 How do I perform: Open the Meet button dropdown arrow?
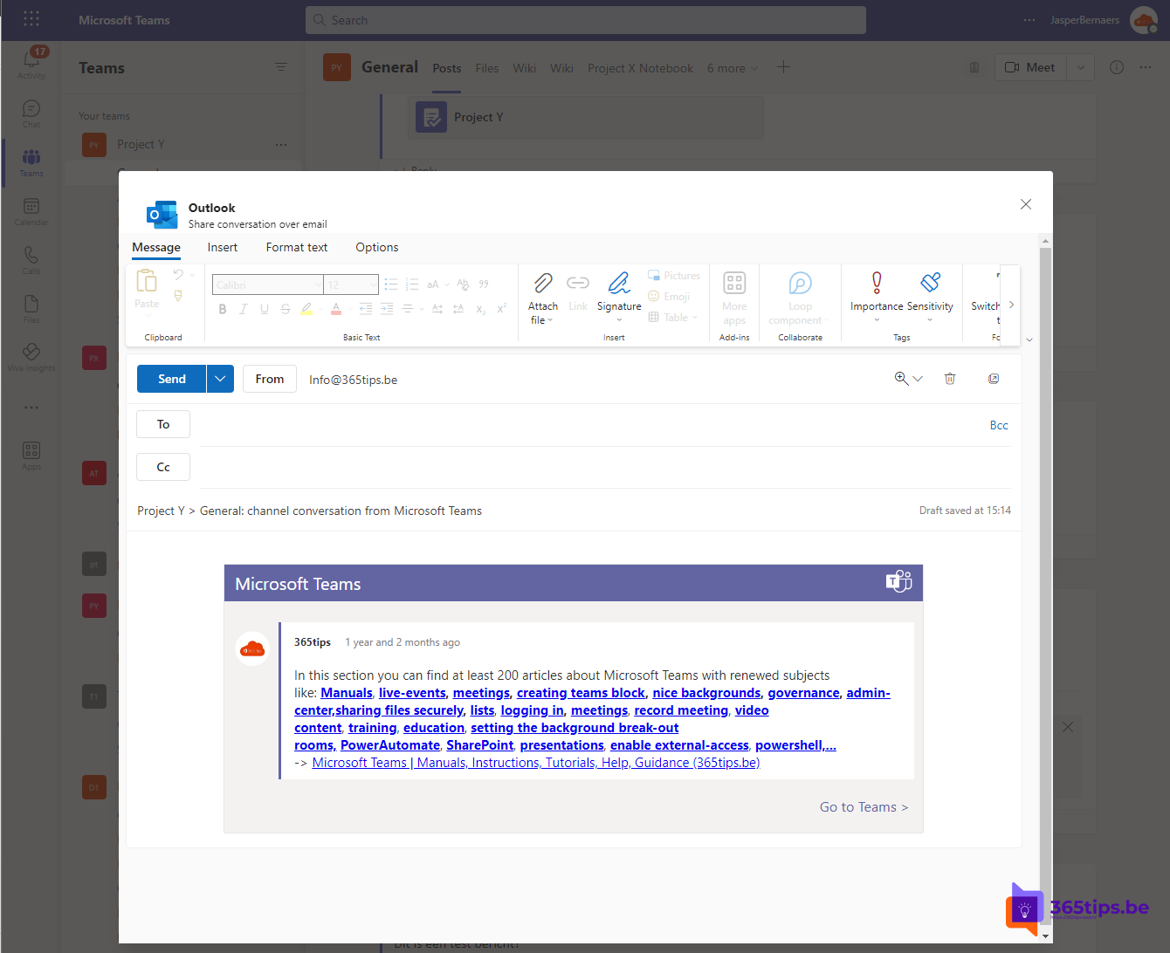(1081, 66)
